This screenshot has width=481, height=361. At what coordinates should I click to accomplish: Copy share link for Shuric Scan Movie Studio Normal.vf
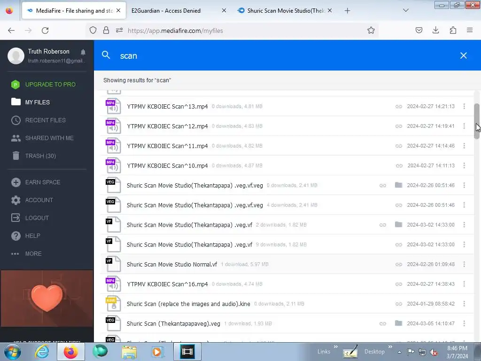coord(399,264)
